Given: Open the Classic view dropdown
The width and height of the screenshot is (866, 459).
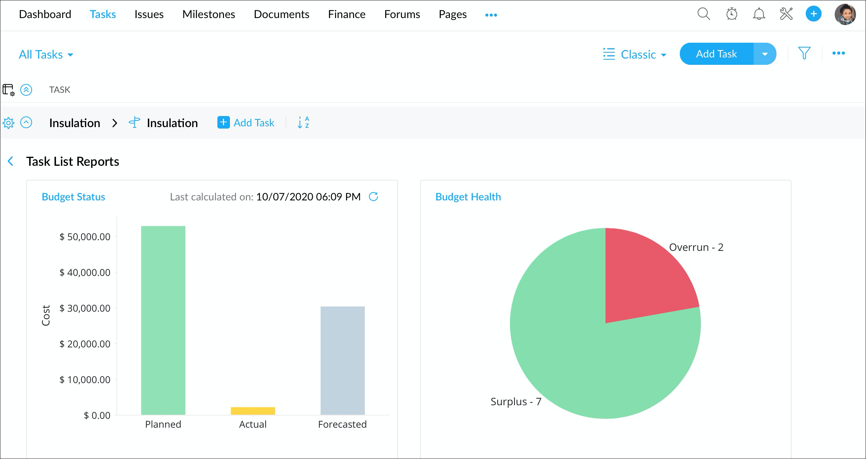Looking at the screenshot, I should [x=635, y=55].
